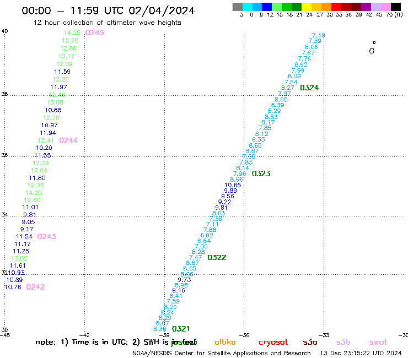
Task: Select the wave height reading 11.59
Action: click(x=62, y=72)
